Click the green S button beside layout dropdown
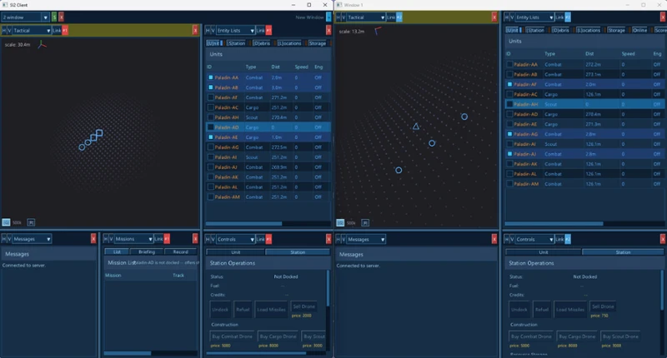This screenshot has width=667, height=358. (54, 17)
